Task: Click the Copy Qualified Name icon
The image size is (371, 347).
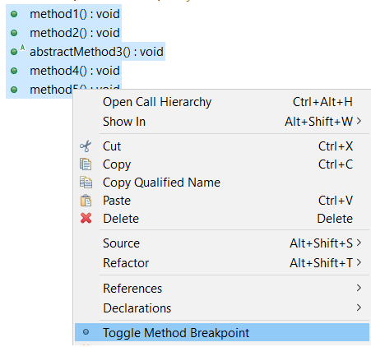Action: [86, 183]
